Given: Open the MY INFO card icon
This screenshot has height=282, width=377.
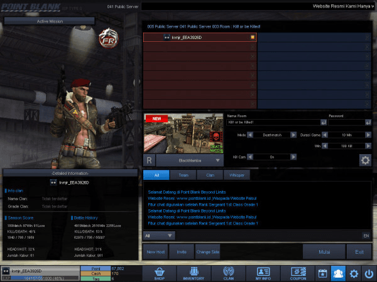Looking at the screenshot, I should (x=263, y=273).
